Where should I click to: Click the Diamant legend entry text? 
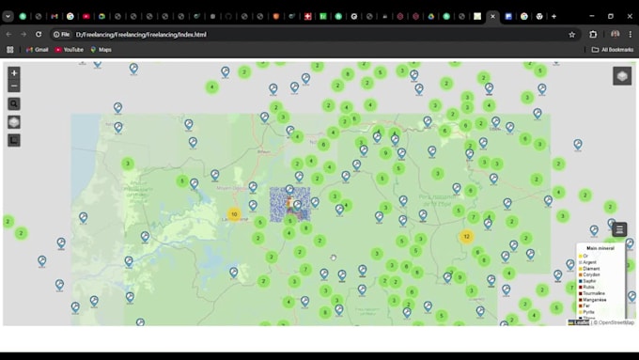click(x=591, y=269)
